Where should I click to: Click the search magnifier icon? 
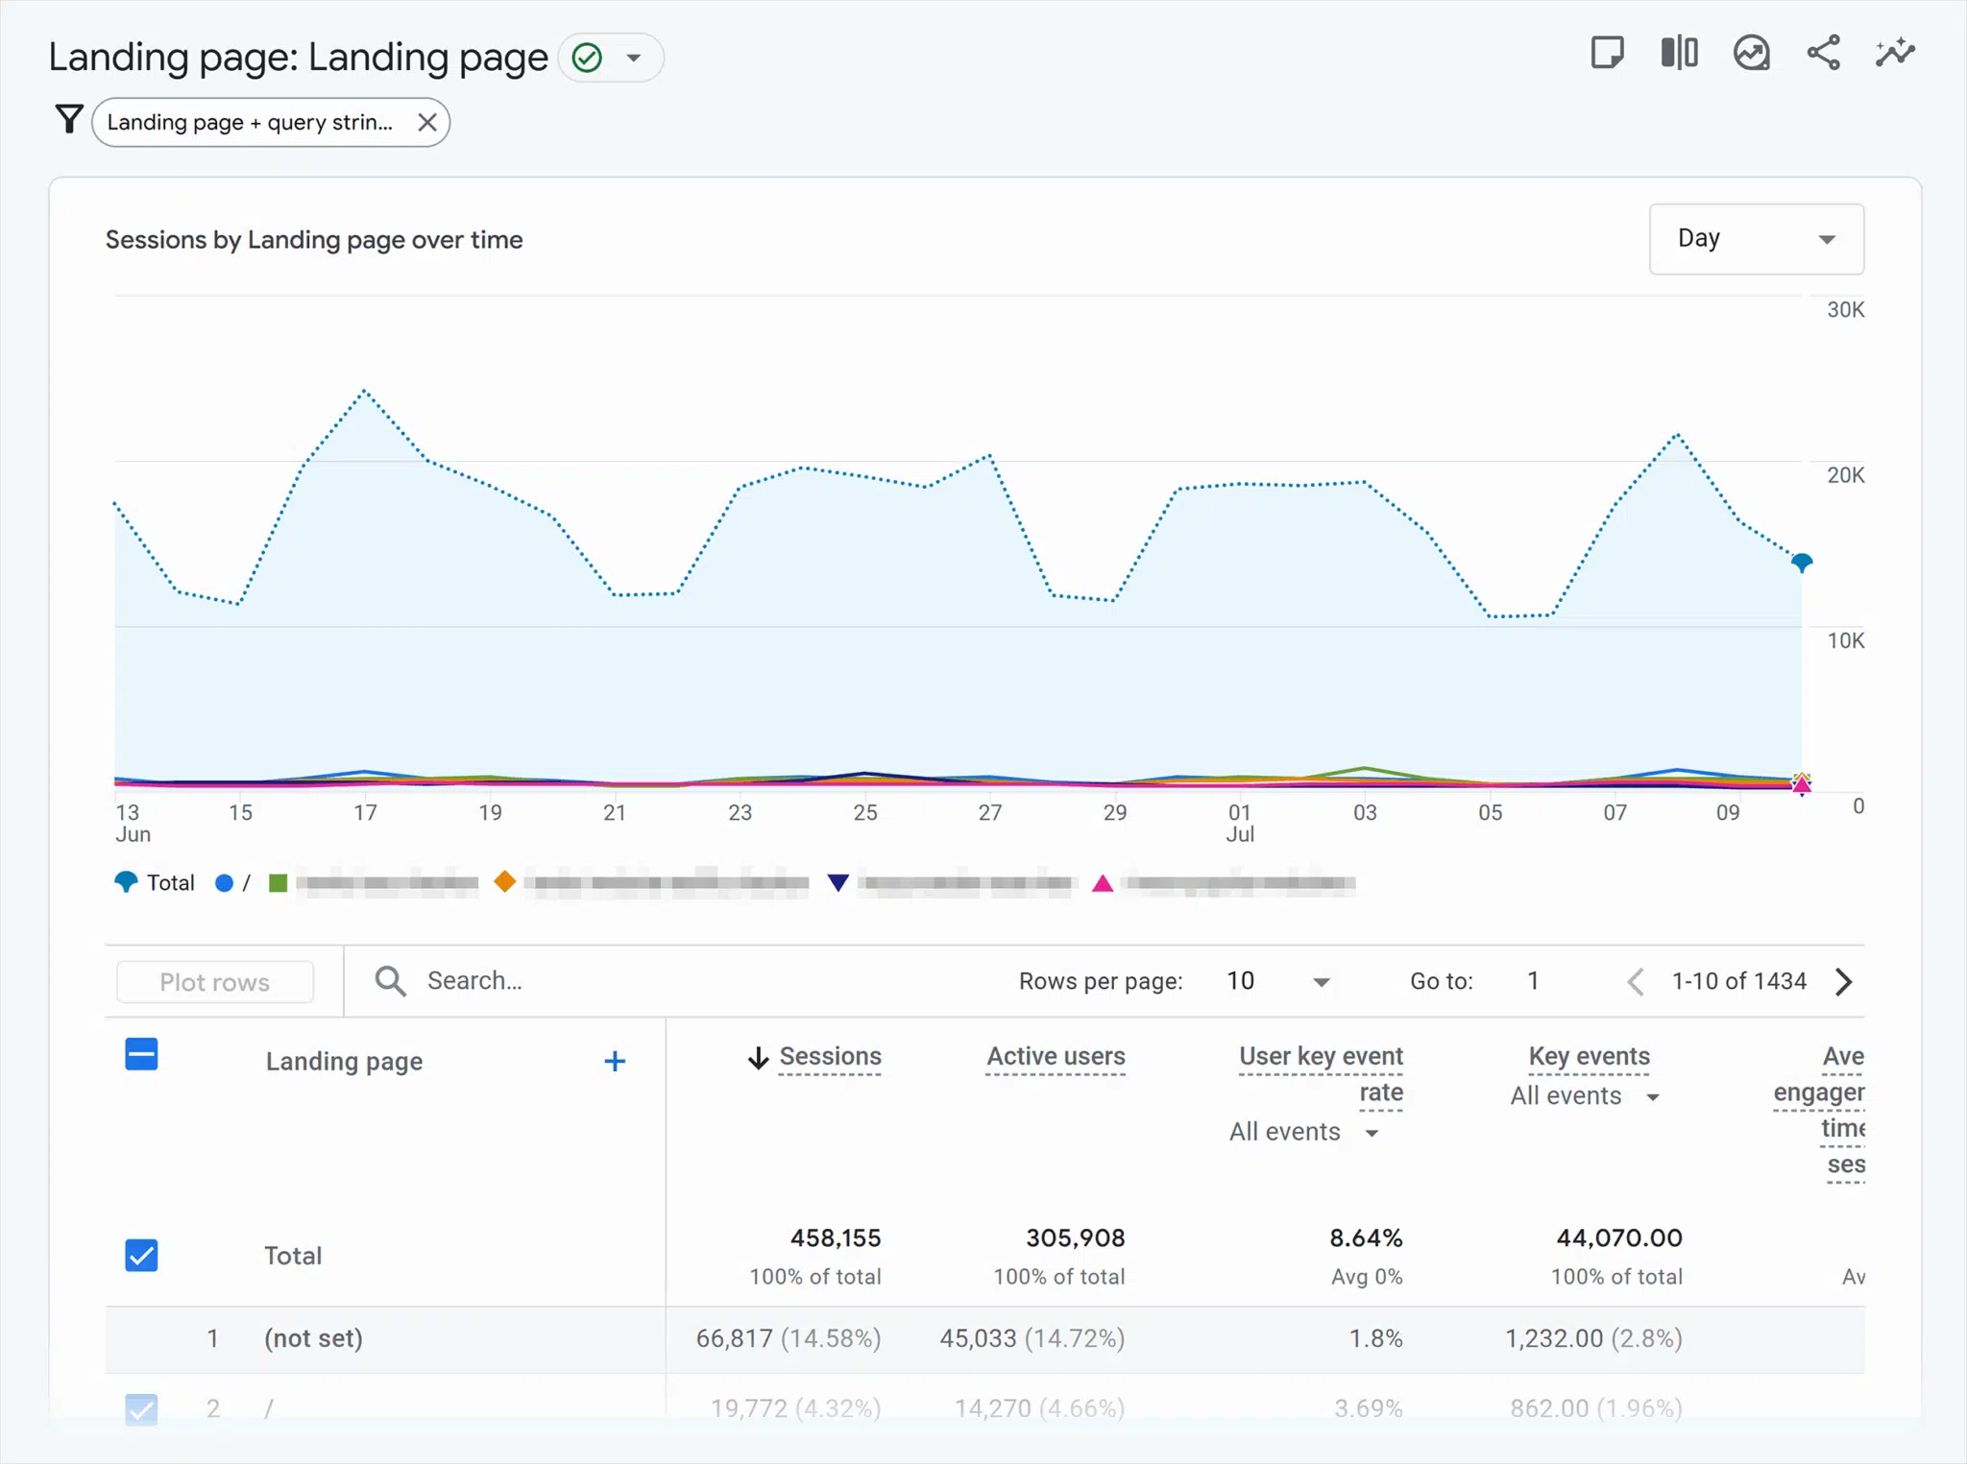pyautogui.click(x=390, y=980)
